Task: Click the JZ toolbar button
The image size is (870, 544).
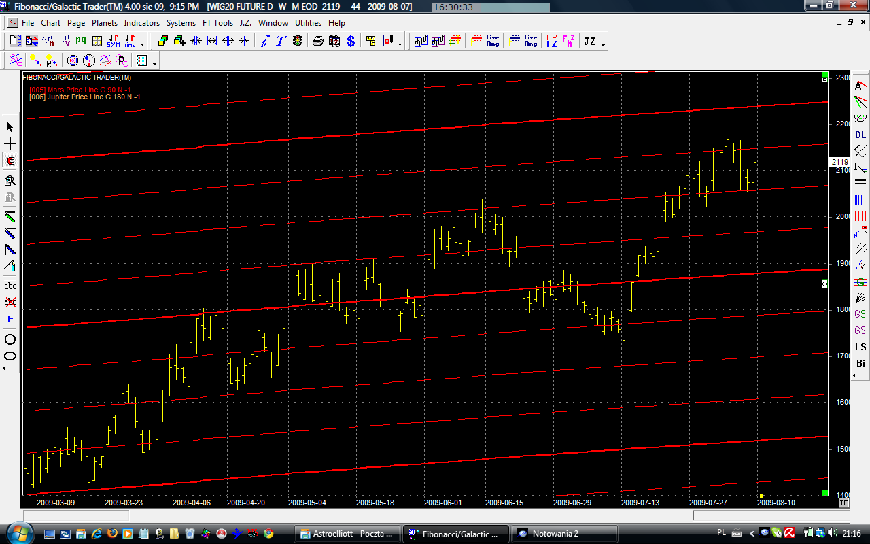Action: [x=589, y=41]
